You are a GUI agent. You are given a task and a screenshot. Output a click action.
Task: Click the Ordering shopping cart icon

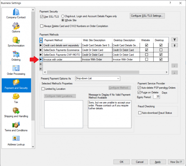(16, 54)
